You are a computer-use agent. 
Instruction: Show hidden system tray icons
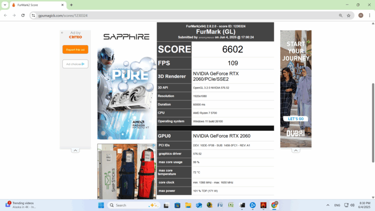point(328,205)
